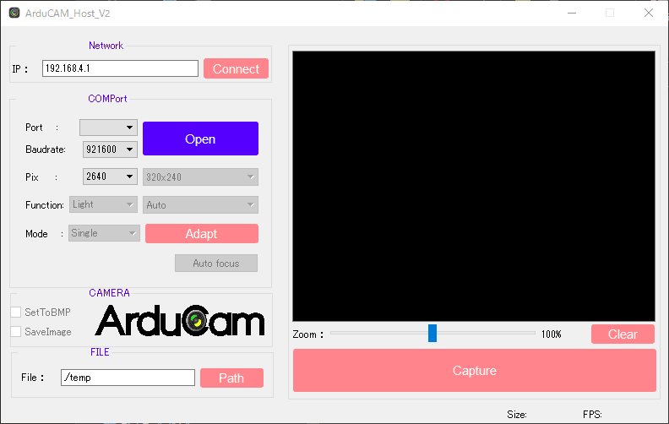Click the Auto focus button

tap(216, 264)
